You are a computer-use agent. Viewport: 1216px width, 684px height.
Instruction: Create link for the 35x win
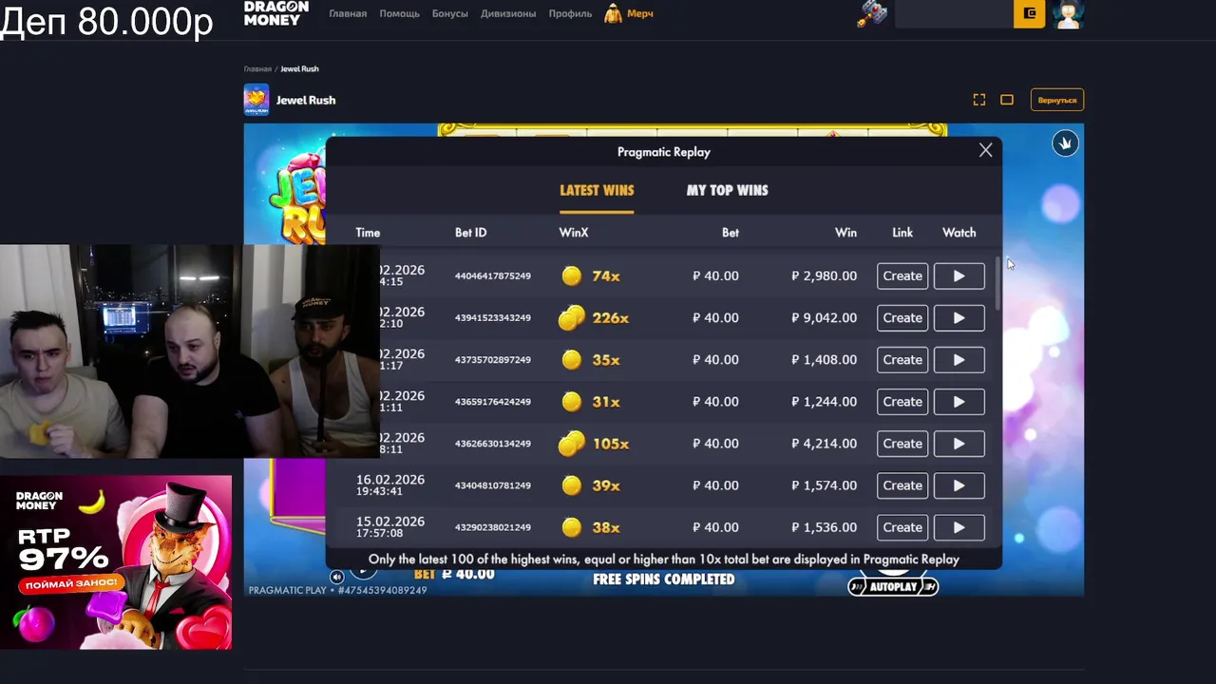pos(902,359)
